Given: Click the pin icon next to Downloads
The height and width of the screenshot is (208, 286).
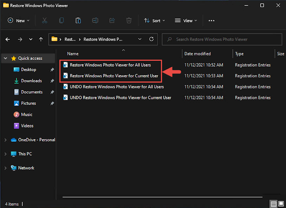Looking at the screenshot, I should [x=52, y=81].
